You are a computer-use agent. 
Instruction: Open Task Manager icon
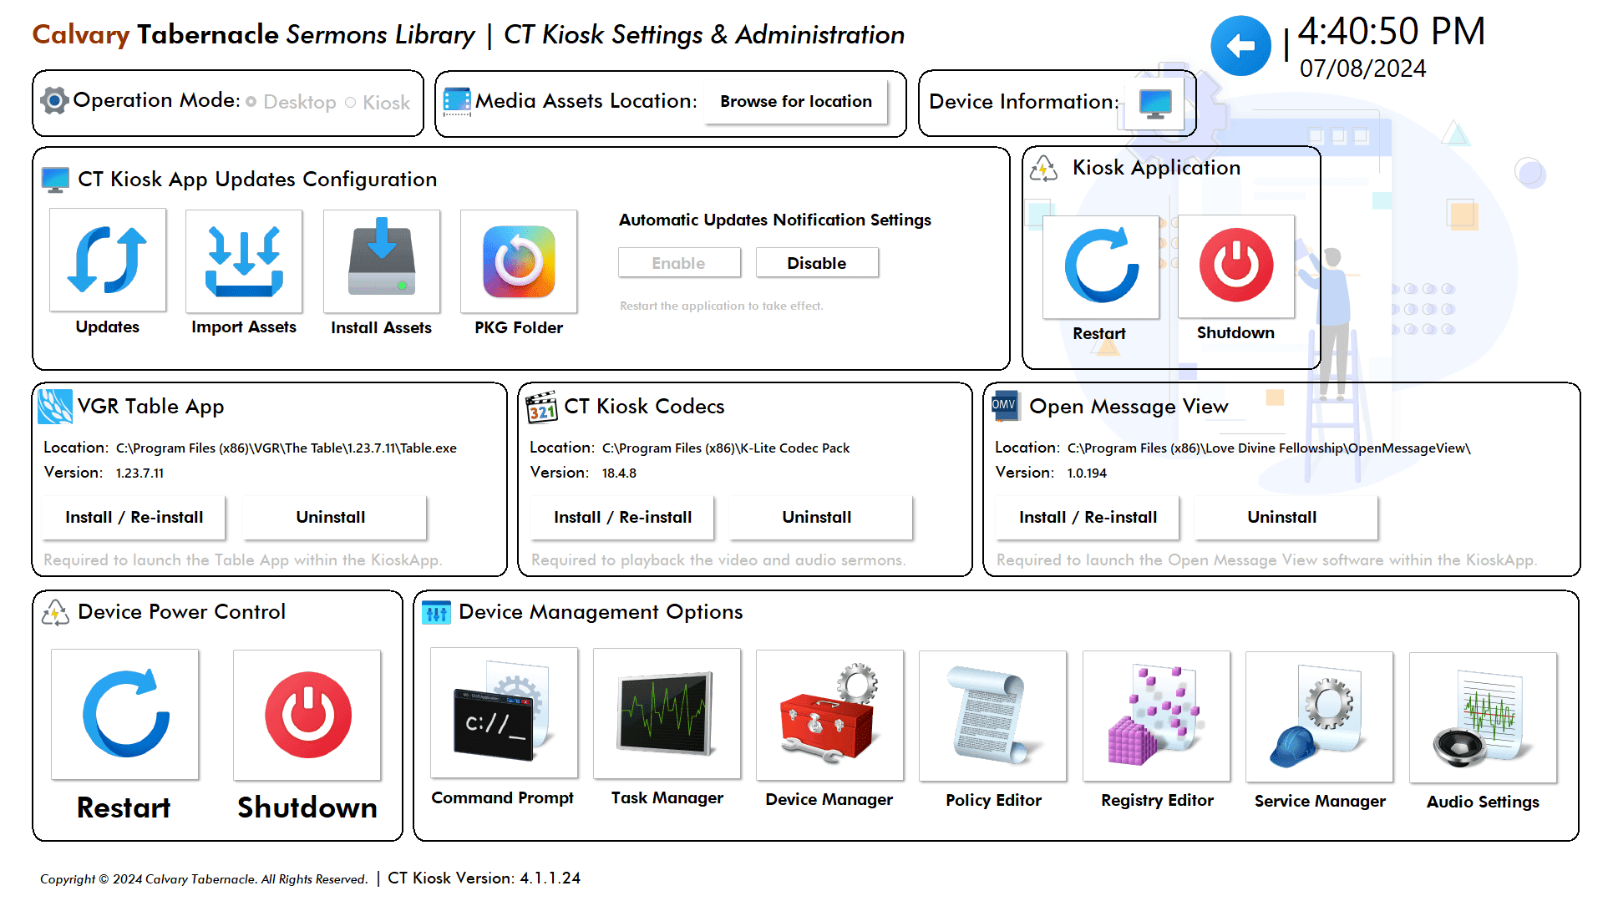point(667,714)
